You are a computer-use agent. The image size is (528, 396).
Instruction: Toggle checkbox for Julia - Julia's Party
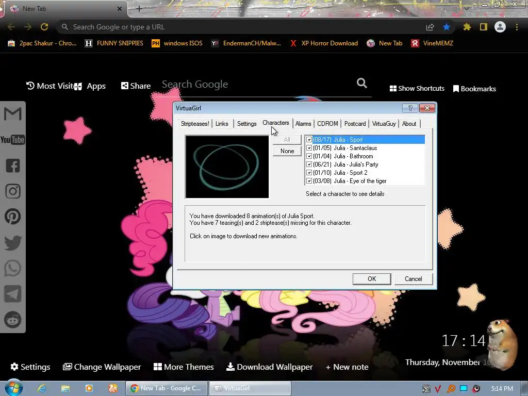309,164
